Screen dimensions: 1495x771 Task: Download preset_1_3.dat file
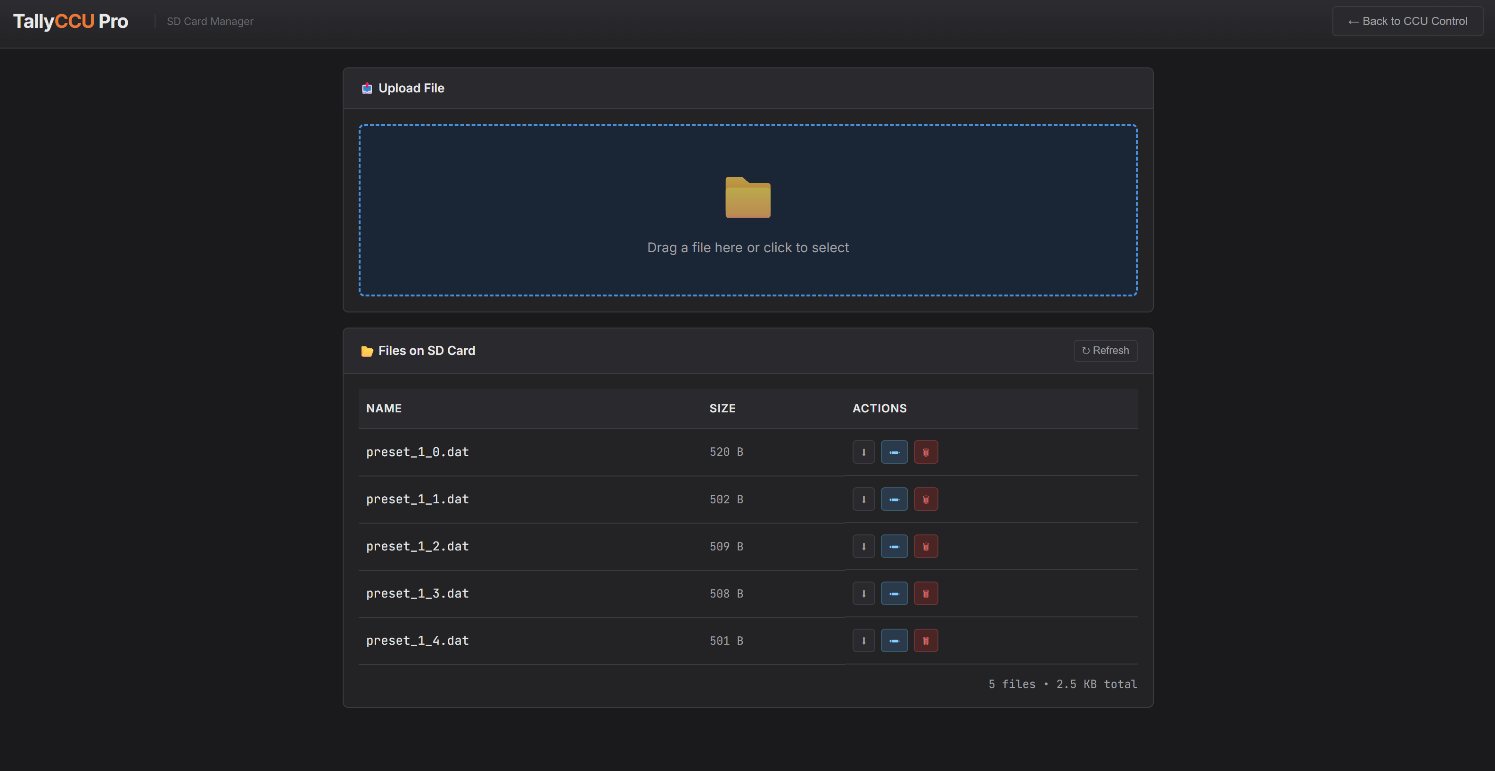point(863,593)
